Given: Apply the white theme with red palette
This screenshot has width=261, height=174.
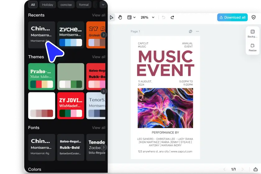Looking at the screenshot, I should [42, 106].
